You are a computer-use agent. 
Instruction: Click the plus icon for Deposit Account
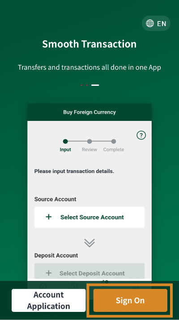tap(49, 273)
